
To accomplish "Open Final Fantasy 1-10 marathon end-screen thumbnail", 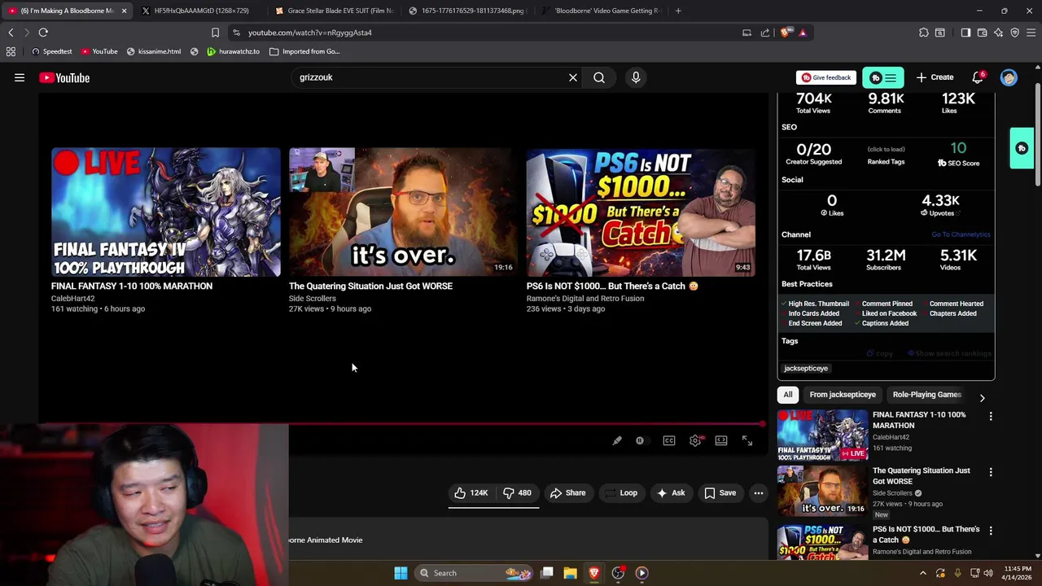I will coord(166,212).
